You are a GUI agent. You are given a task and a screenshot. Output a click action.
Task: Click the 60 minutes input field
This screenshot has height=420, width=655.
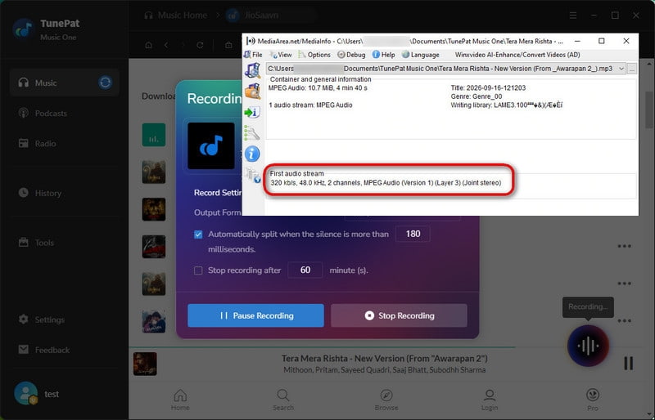[x=305, y=270]
